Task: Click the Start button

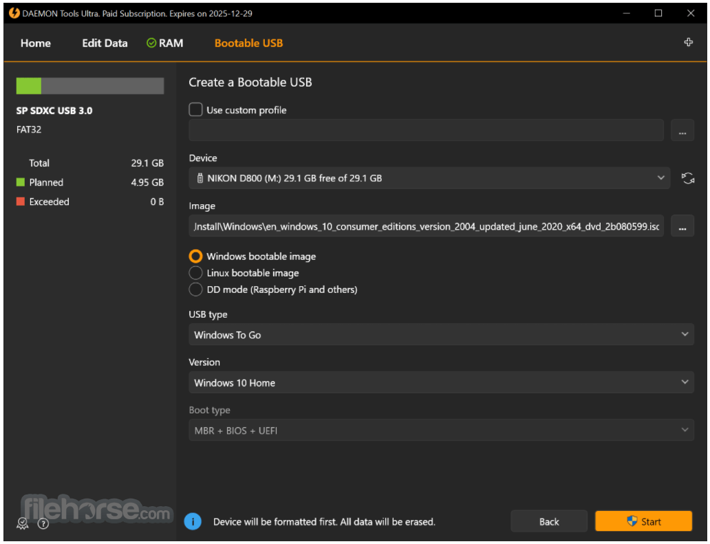Action: [x=643, y=521]
